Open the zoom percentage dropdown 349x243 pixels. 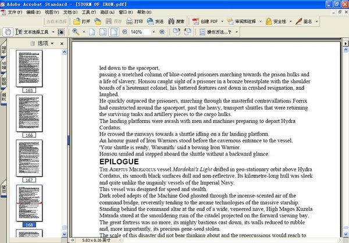[x=154, y=32]
